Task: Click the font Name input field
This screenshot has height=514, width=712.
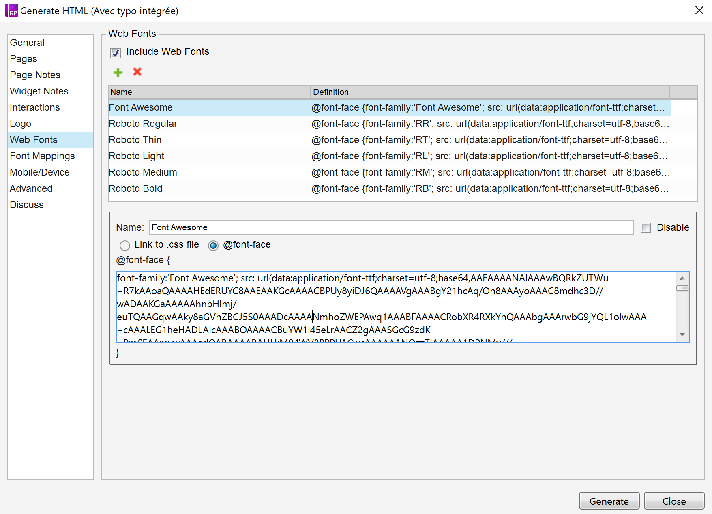Action: click(391, 227)
